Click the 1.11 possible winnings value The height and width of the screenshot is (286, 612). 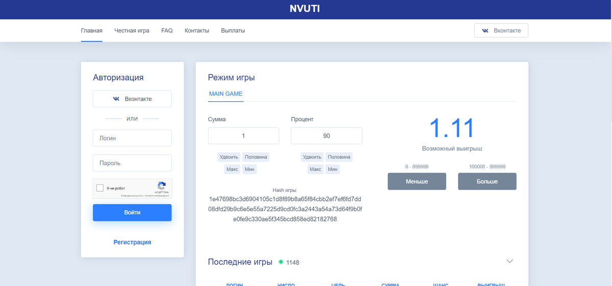452,128
